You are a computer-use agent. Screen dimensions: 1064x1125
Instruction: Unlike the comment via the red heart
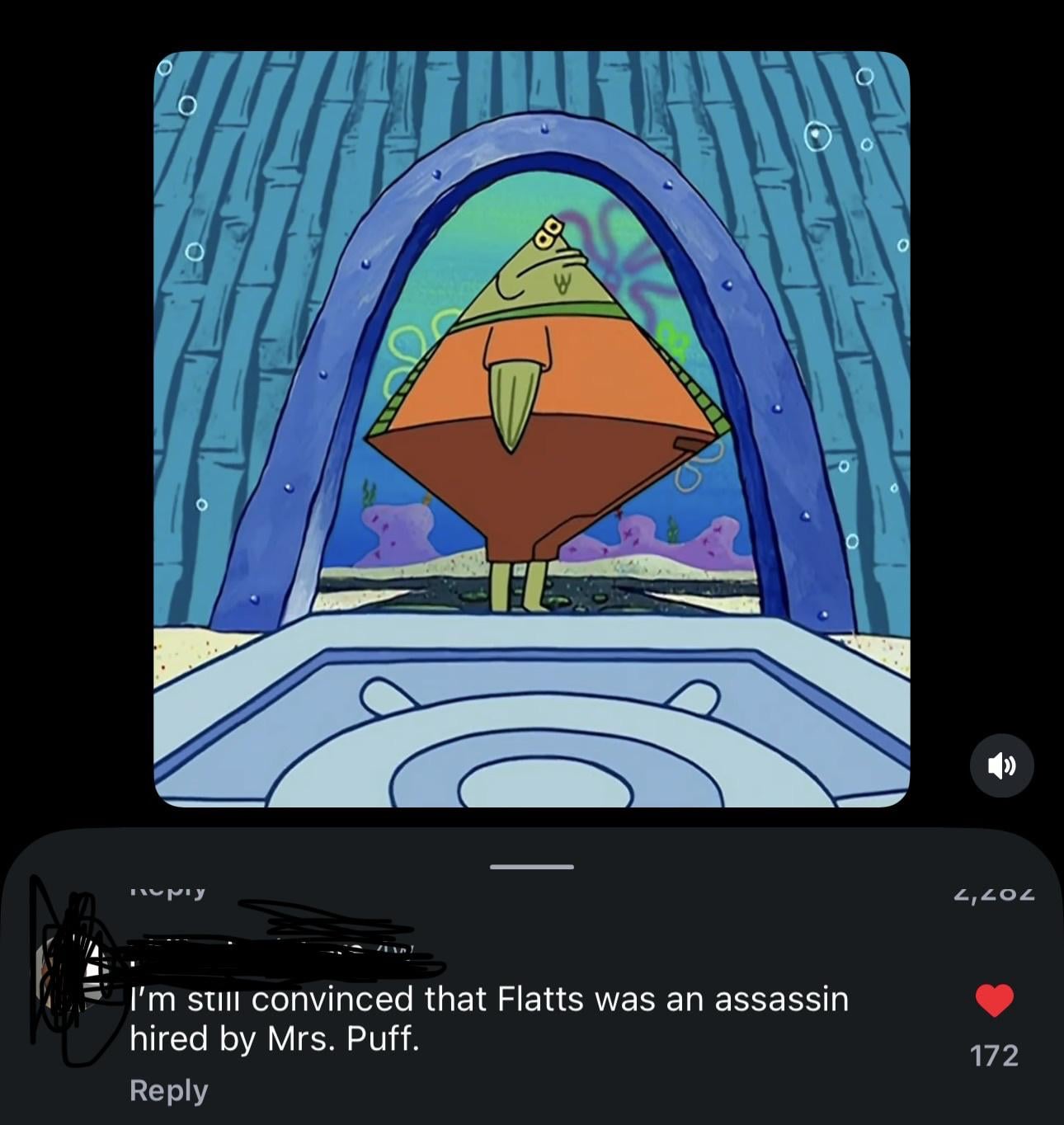tap(994, 1000)
